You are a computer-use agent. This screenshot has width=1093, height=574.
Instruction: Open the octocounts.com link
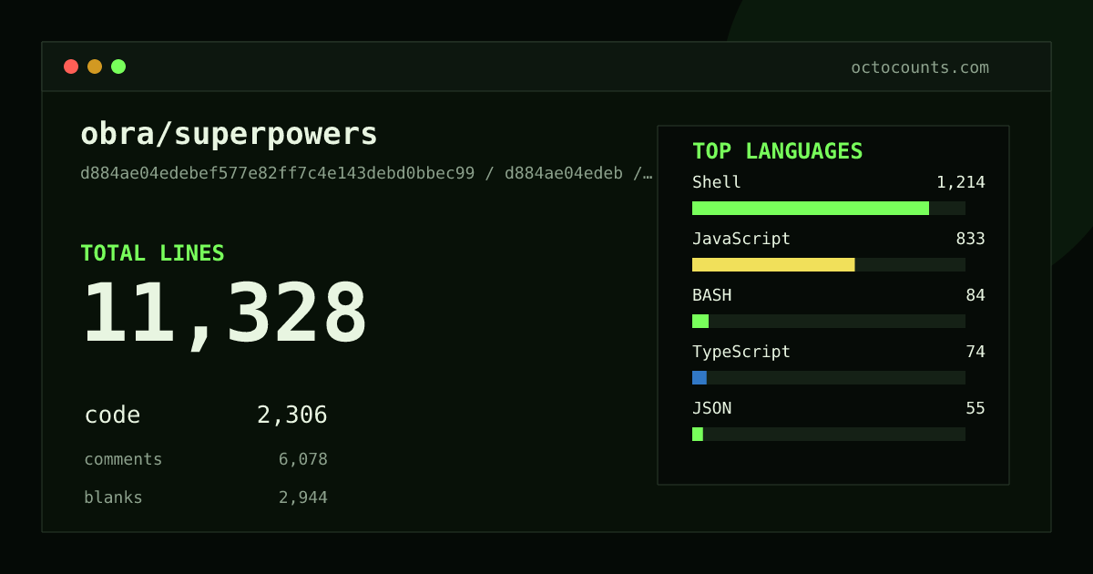[920, 67]
